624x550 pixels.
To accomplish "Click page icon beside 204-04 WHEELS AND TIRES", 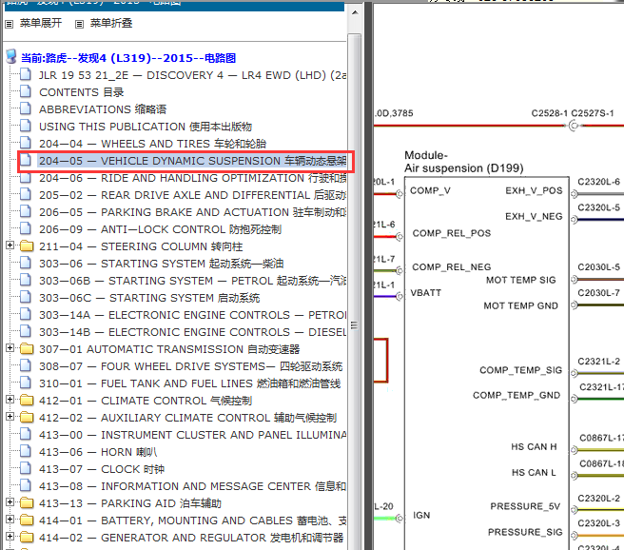I will [x=26, y=143].
